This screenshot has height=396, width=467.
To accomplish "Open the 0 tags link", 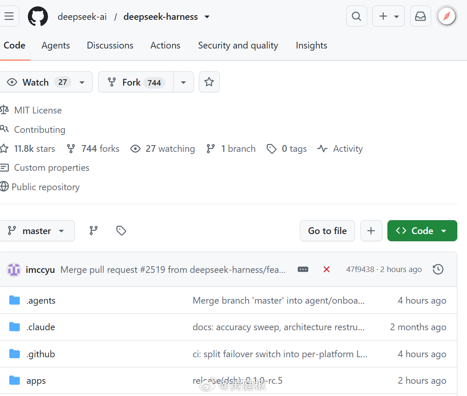I will pyautogui.click(x=294, y=148).
